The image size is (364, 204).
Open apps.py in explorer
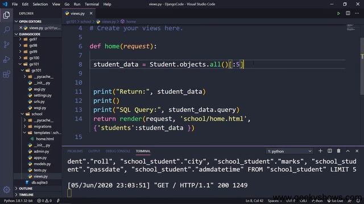click(x=40, y=158)
